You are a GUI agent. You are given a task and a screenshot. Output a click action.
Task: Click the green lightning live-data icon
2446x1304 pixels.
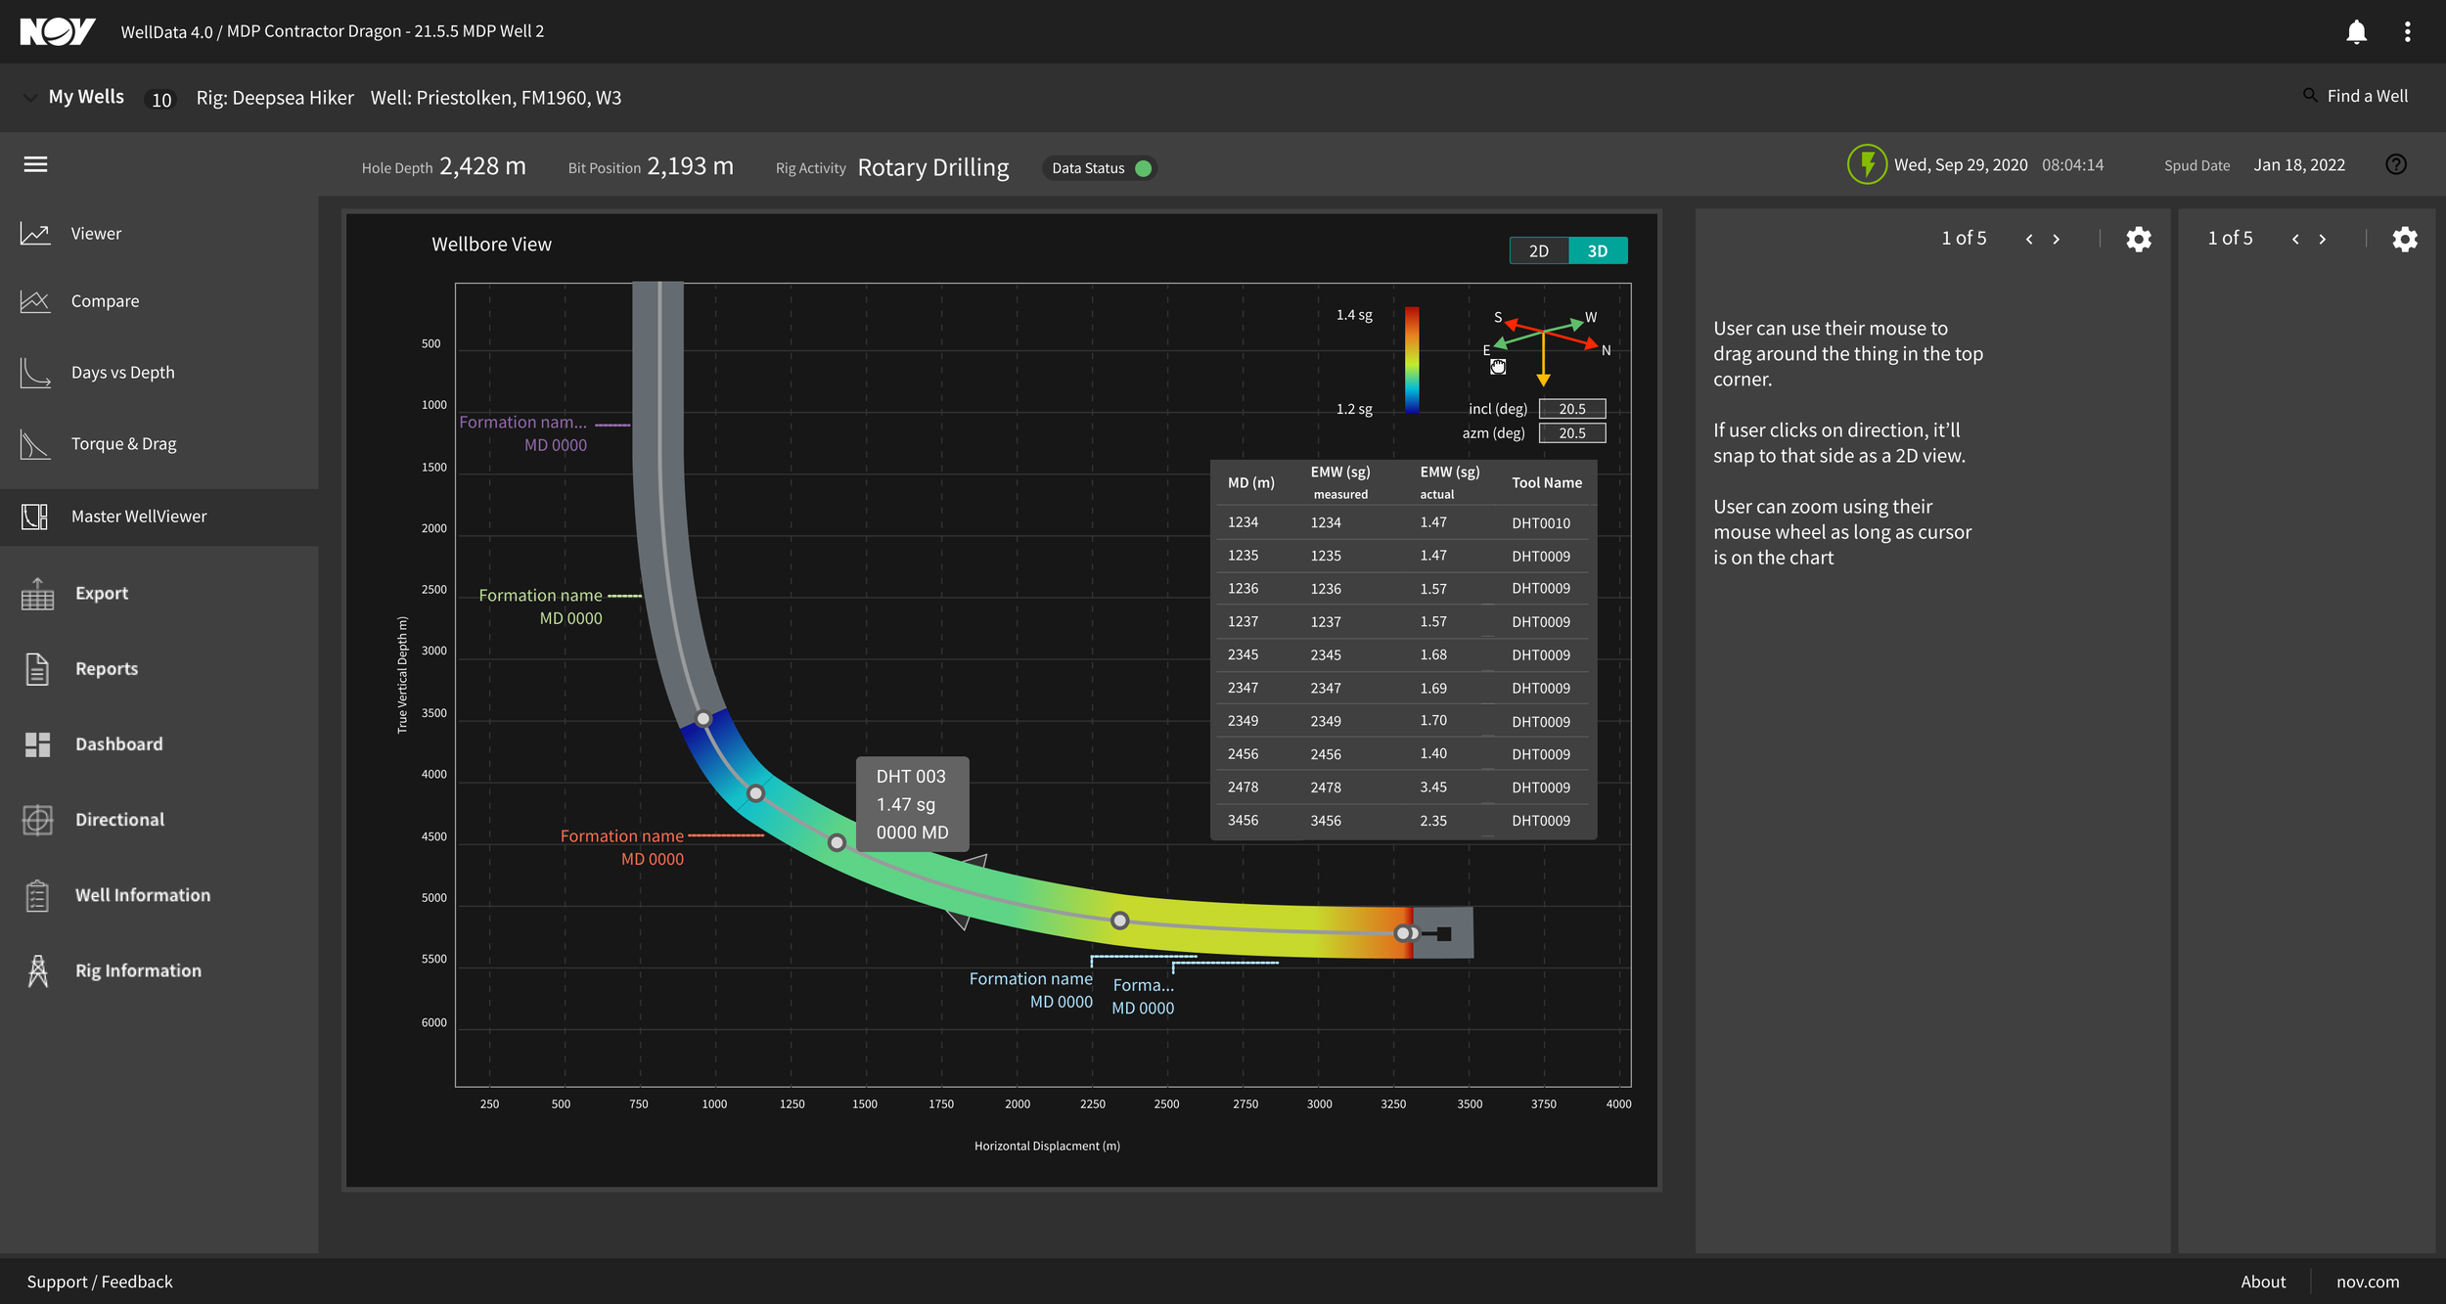(x=1867, y=164)
